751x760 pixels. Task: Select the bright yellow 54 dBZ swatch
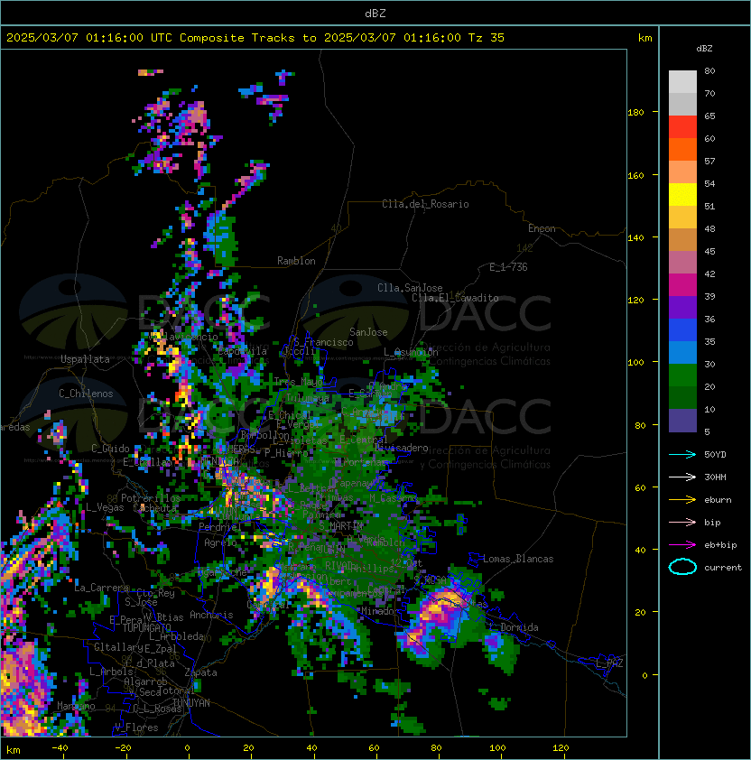point(682,194)
